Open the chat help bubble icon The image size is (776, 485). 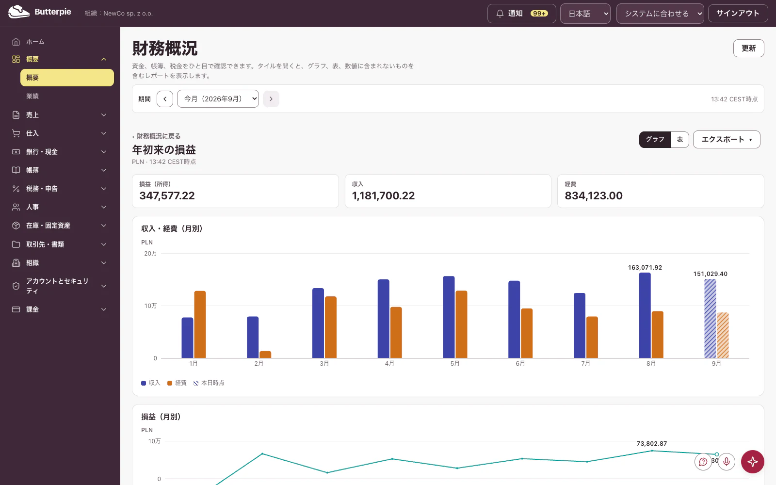[703, 462]
